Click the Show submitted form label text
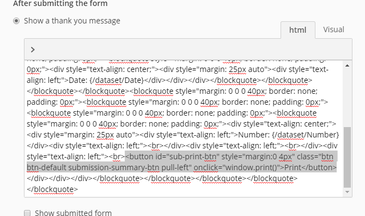Viewport: 365px width, 216px height. (74, 213)
